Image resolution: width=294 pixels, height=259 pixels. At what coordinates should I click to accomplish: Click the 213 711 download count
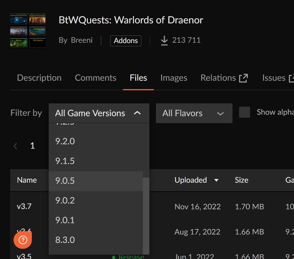pyautogui.click(x=186, y=40)
